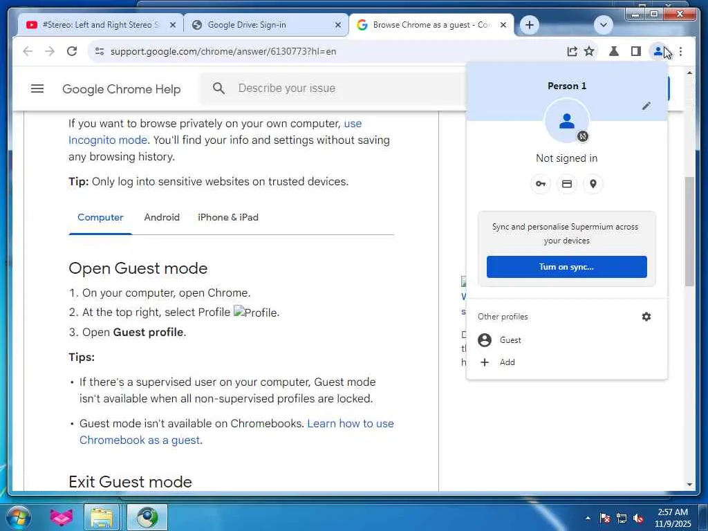The image size is (708, 531).
Task: Click Google Chrome Help title
Action: click(122, 89)
